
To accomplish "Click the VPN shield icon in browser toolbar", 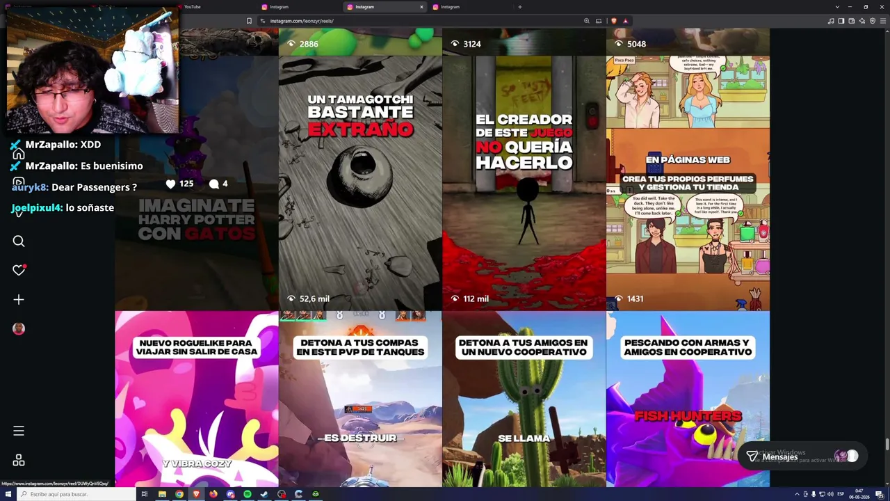I will [873, 21].
